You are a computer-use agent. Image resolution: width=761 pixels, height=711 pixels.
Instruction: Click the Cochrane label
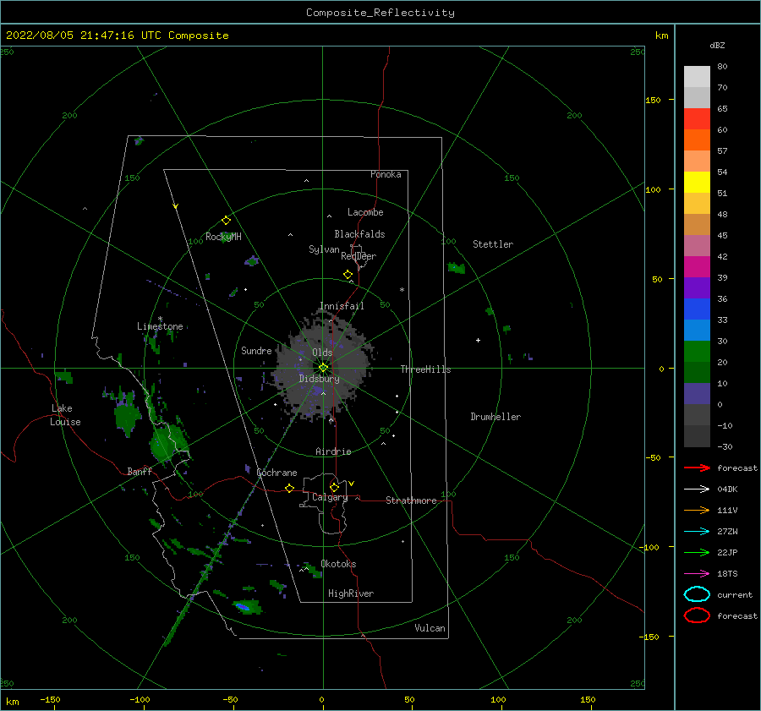coord(276,473)
